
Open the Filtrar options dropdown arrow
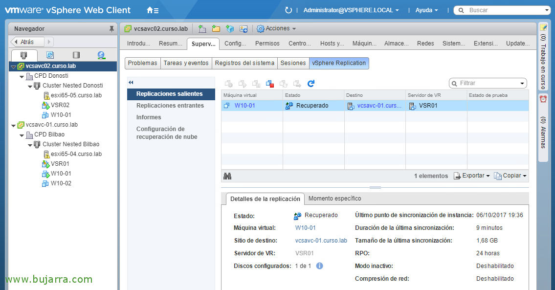pyautogui.click(x=522, y=84)
